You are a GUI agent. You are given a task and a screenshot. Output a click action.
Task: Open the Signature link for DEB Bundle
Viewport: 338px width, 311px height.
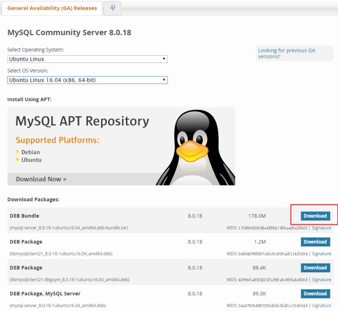[x=321, y=228]
